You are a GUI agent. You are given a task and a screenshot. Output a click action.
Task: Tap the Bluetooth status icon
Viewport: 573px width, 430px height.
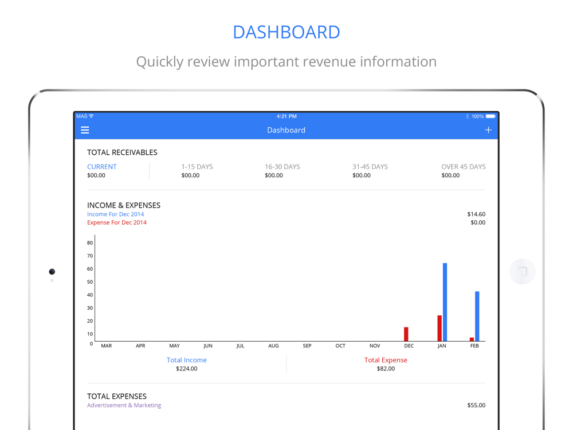[x=467, y=116]
